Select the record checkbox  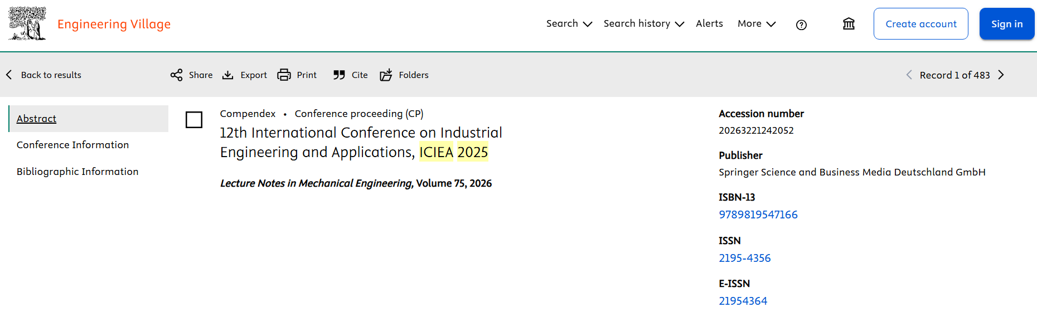coord(194,120)
